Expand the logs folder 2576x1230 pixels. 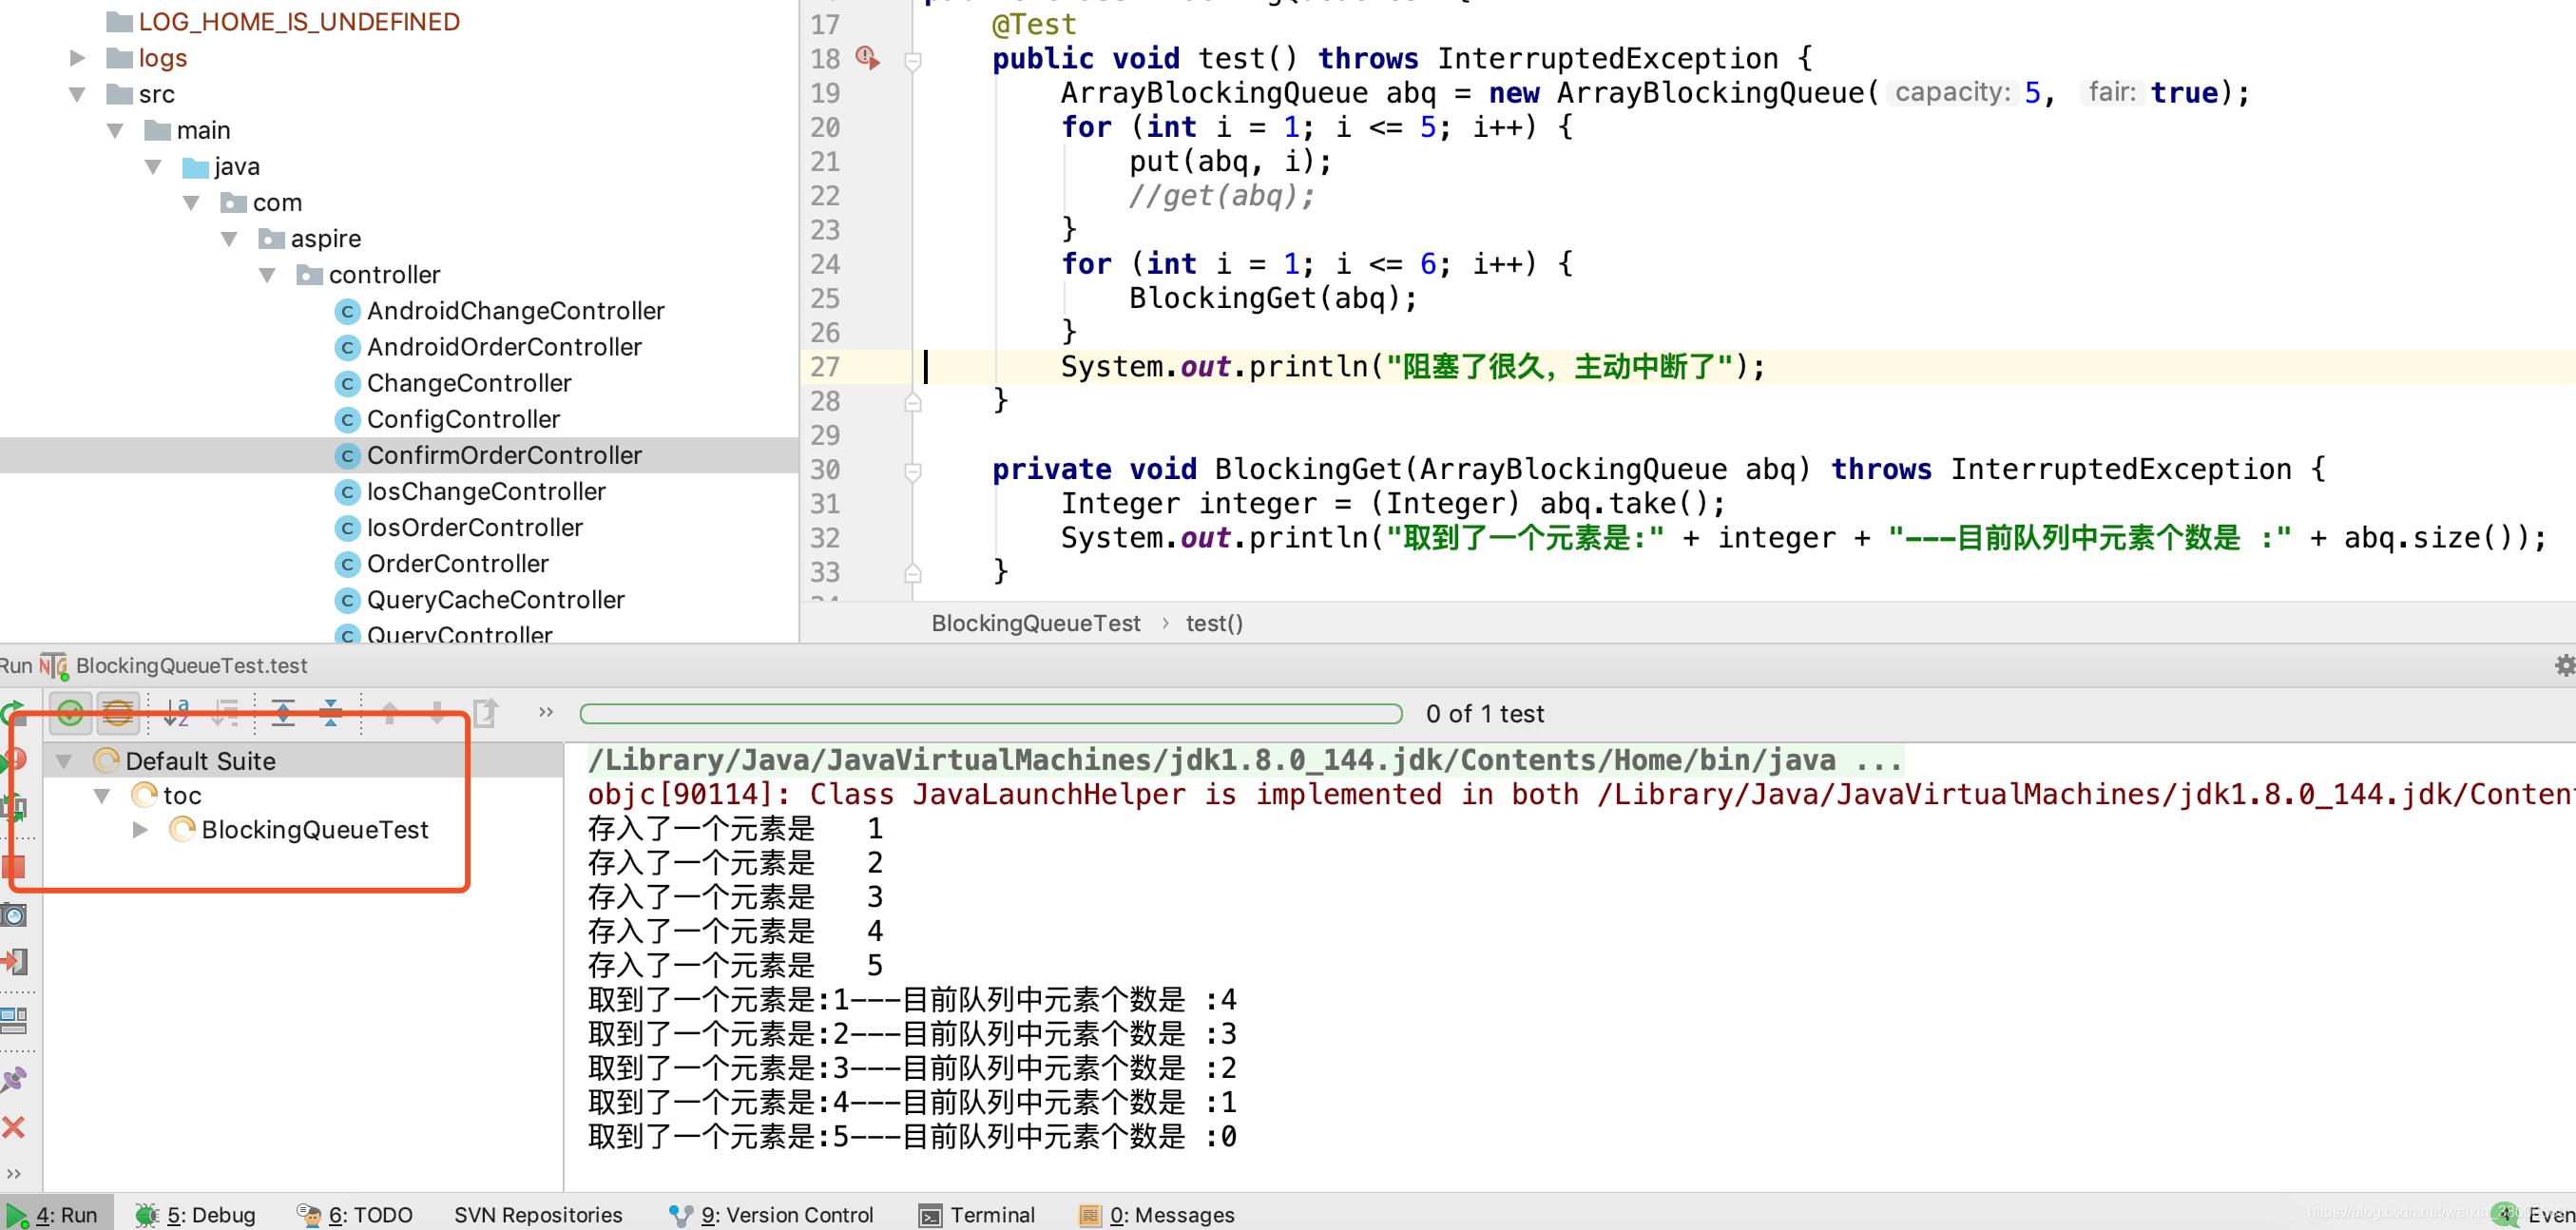tap(77, 58)
